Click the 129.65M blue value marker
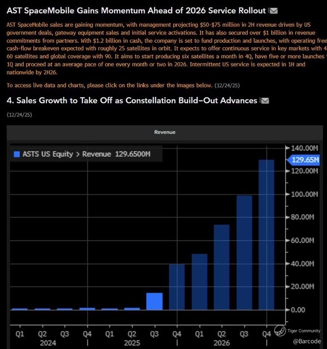 (304, 160)
